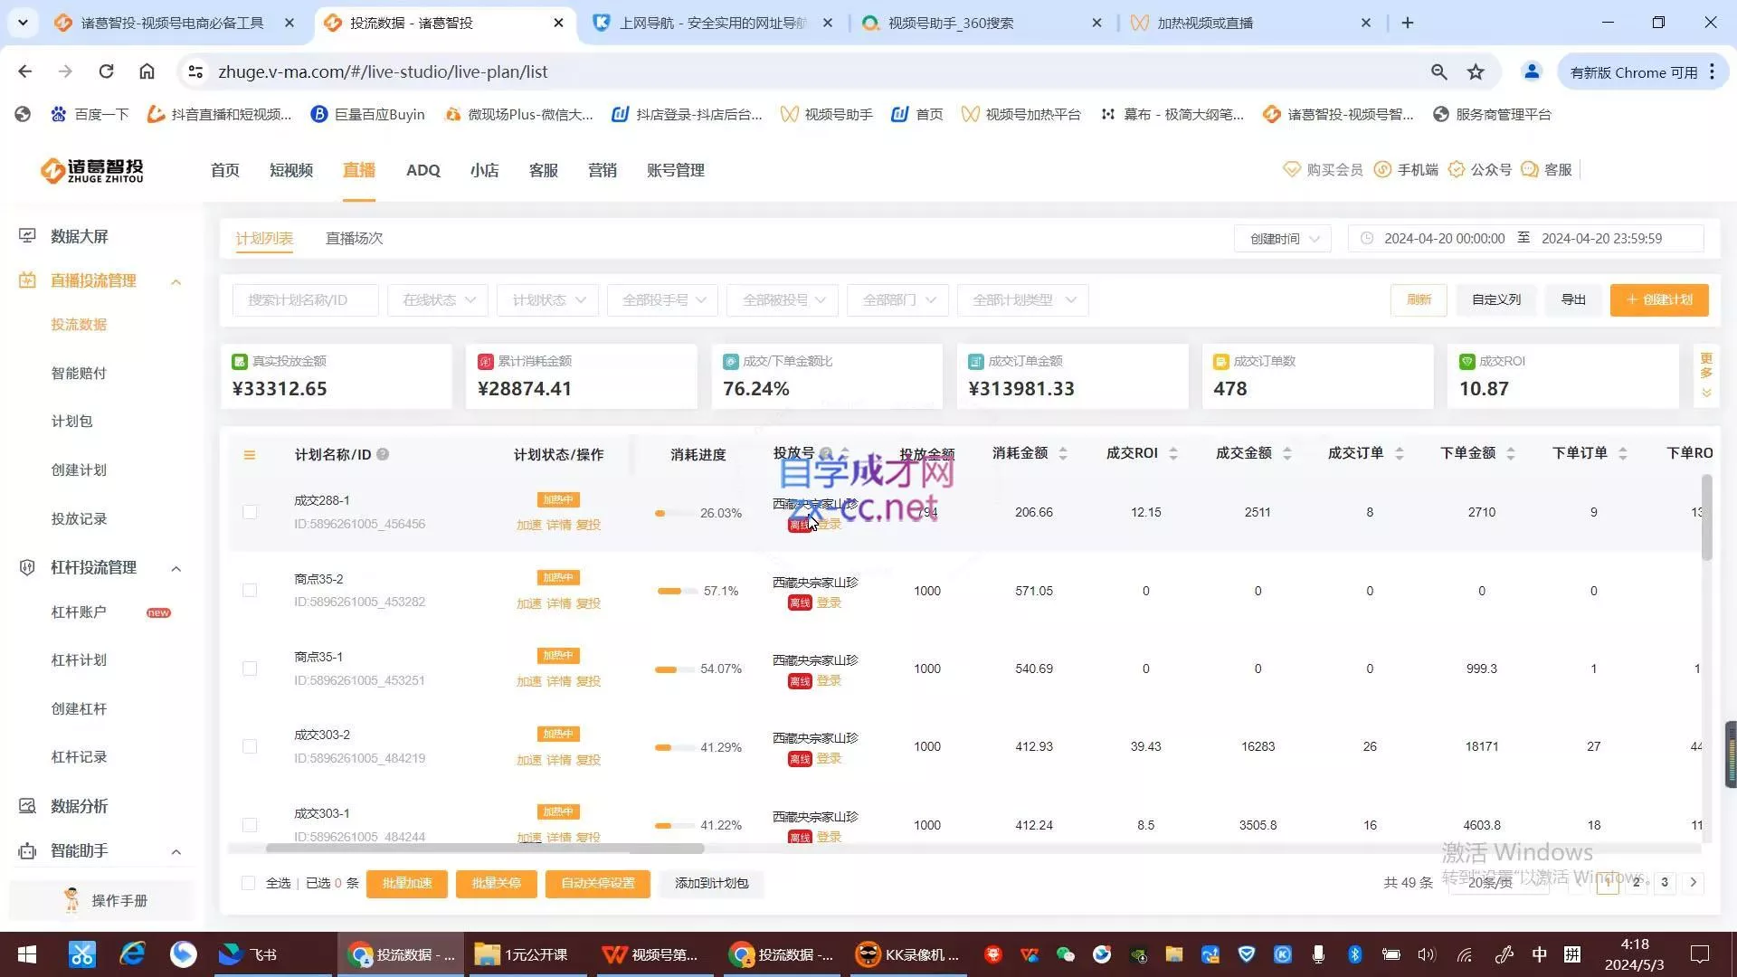
Task: Click the 手机端 icon
Action: tap(1407, 169)
